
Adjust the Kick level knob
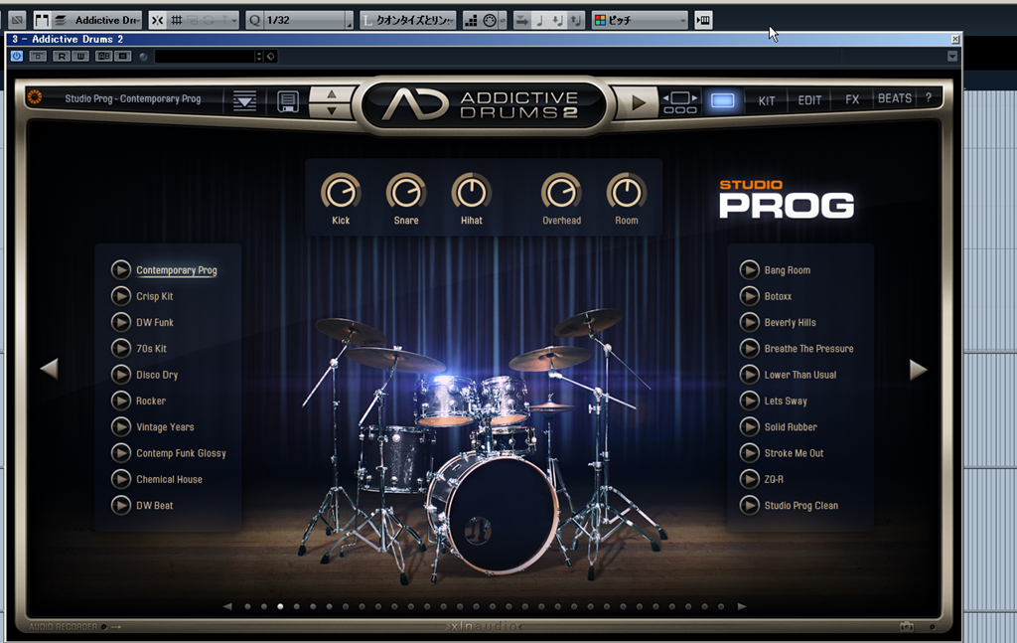[x=341, y=193]
